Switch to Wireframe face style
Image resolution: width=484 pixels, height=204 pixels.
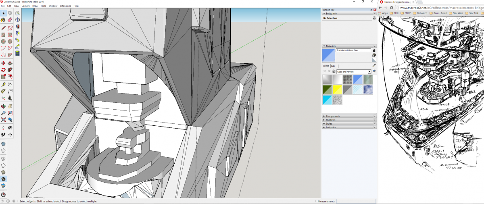pyautogui.click(x=4, y=159)
